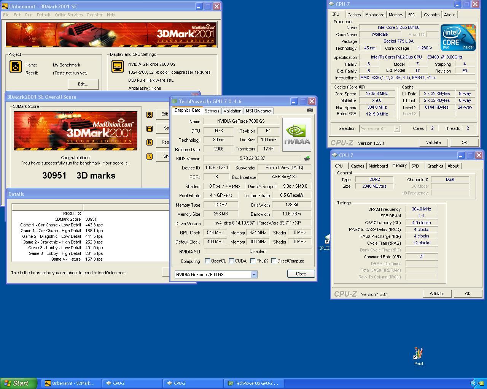Click the Level 2 cache 6144 KBytes value
This screenshot has height=389, width=487.
click(x=437, y=107)
